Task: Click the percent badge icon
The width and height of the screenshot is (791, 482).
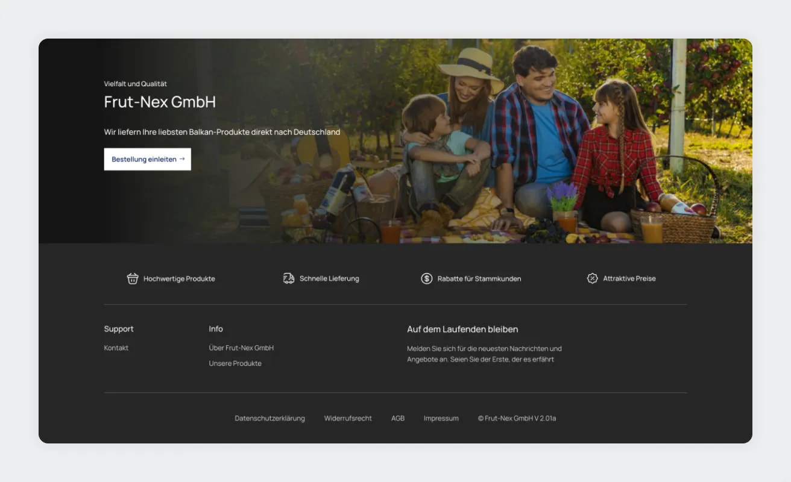Action: tap(593, 278)
